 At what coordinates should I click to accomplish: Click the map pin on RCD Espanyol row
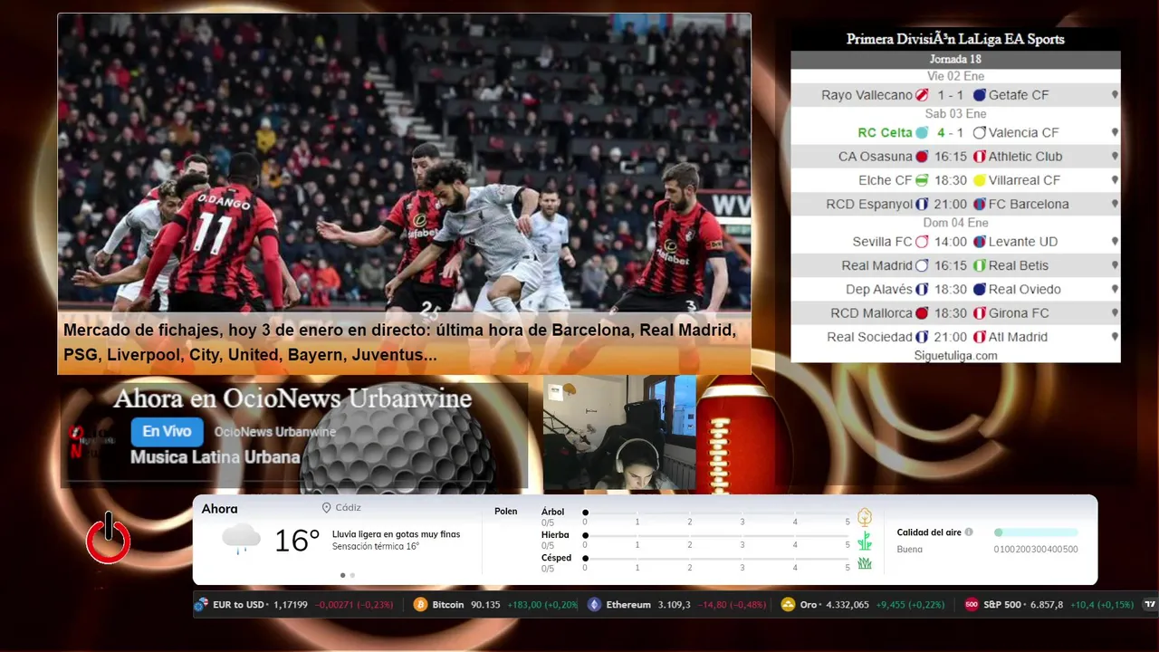tap(1115, 205)
